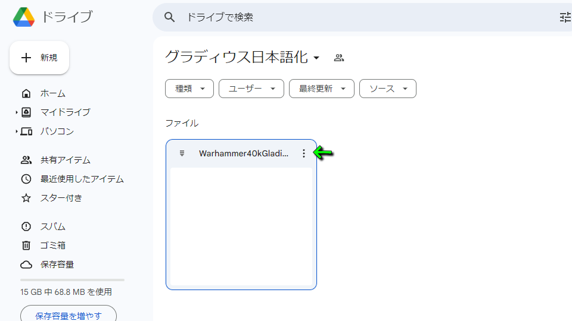Image resolution: width=572 pixels, height=321 pixels.
Task: Open advanced search filter options icon
Action: click(x=565, y=17)
